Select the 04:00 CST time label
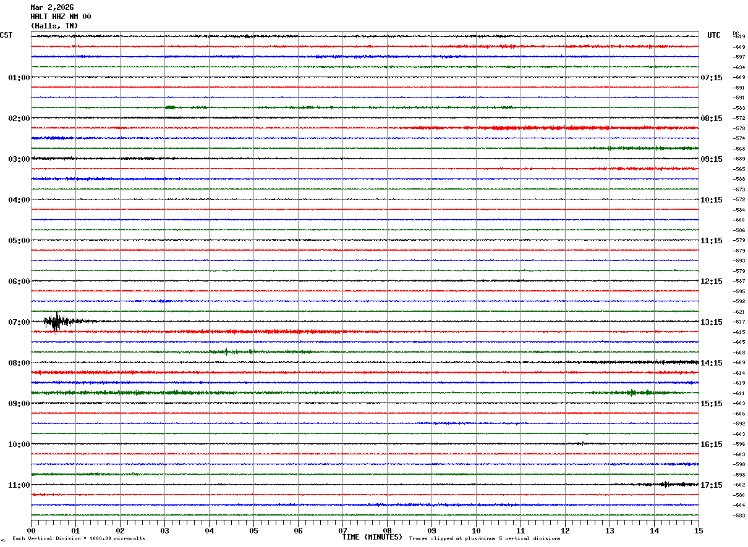The image size is (748, 547). pos(19,200)
